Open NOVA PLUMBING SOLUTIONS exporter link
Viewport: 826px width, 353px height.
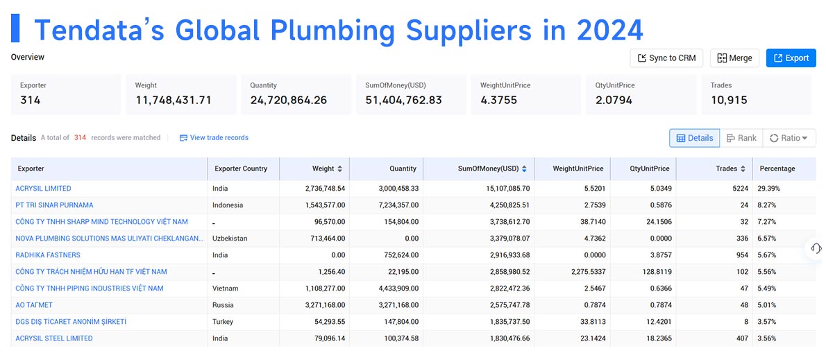point(110,239)
